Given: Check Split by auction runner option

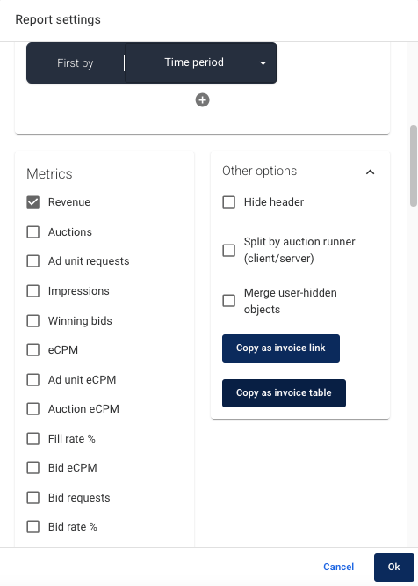Looking at the screenshot, I should 229,250.
